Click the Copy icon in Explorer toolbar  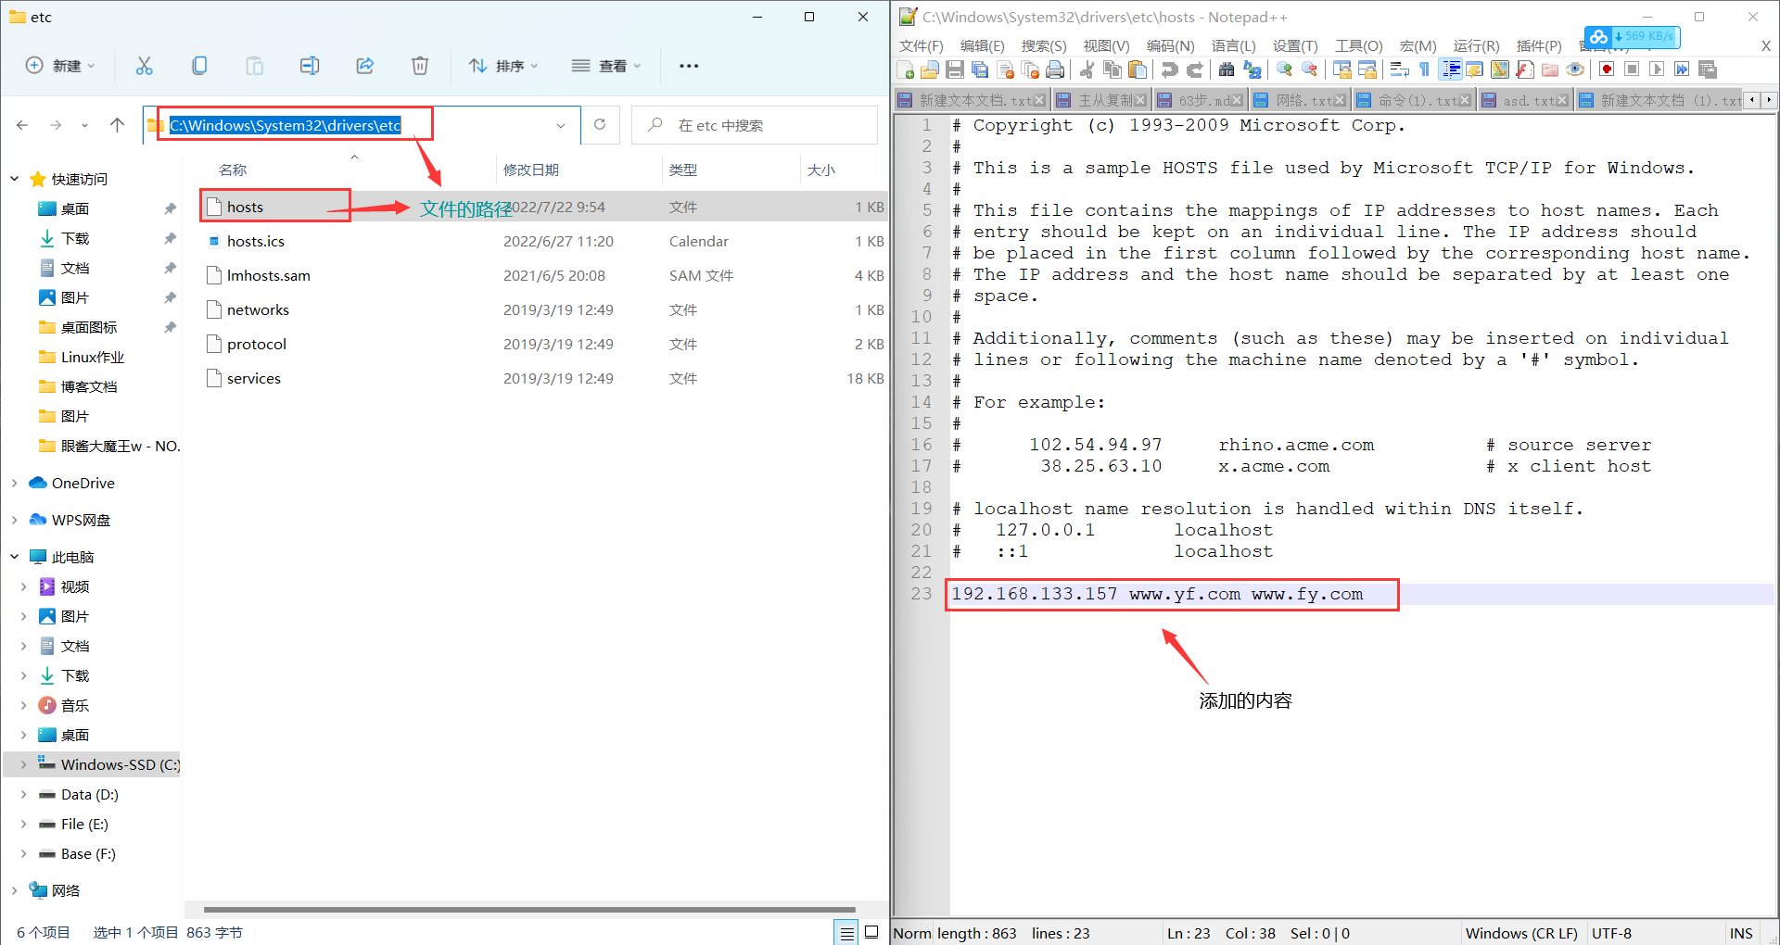[199, 66]
